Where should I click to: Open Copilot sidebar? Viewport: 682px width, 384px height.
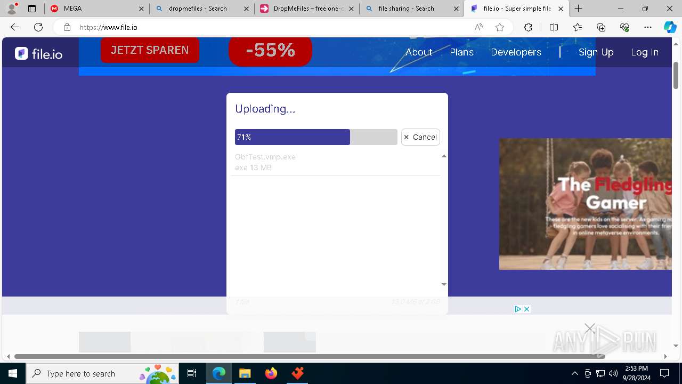coord(670,27)
